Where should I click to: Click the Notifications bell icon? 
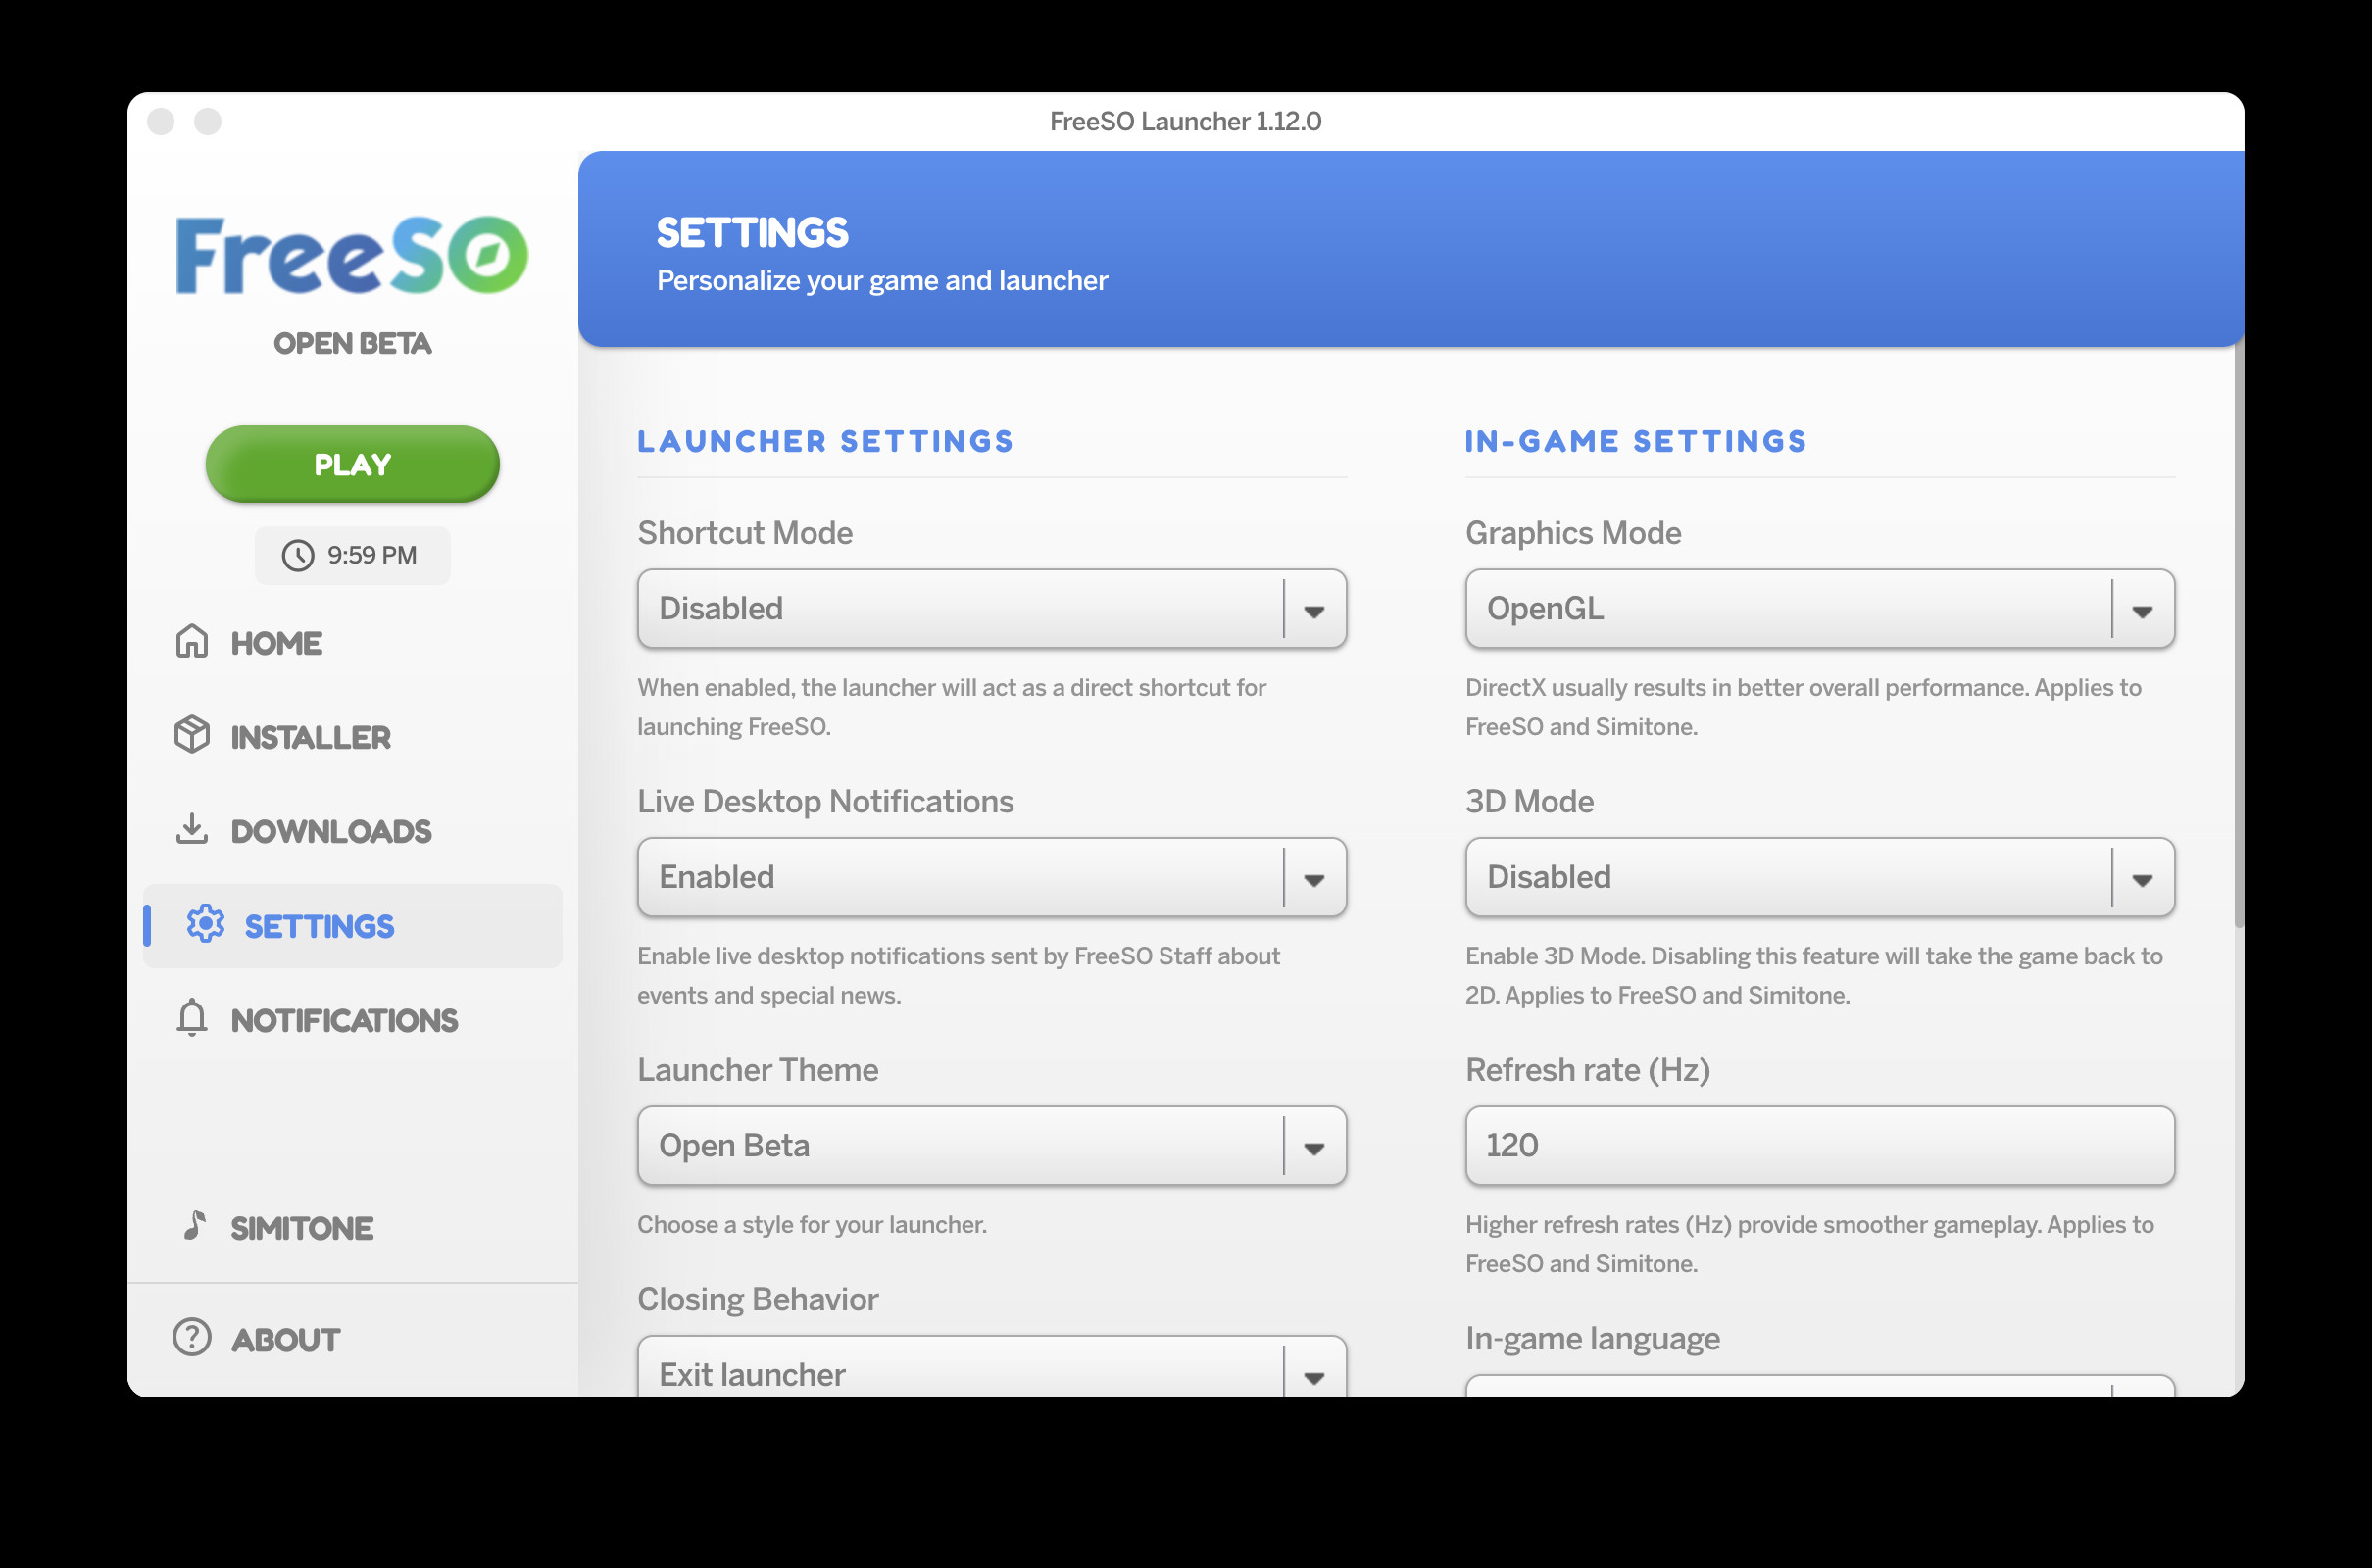191,1018
